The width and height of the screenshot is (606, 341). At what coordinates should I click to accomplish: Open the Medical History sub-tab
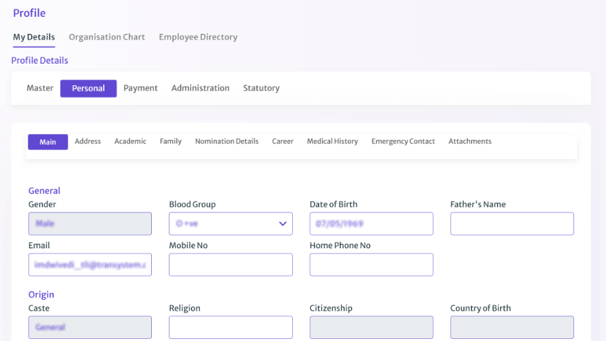[x=332, y=141]
